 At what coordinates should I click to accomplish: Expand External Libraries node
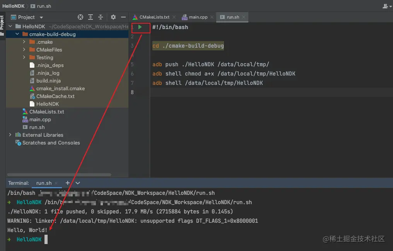point(10,135)
